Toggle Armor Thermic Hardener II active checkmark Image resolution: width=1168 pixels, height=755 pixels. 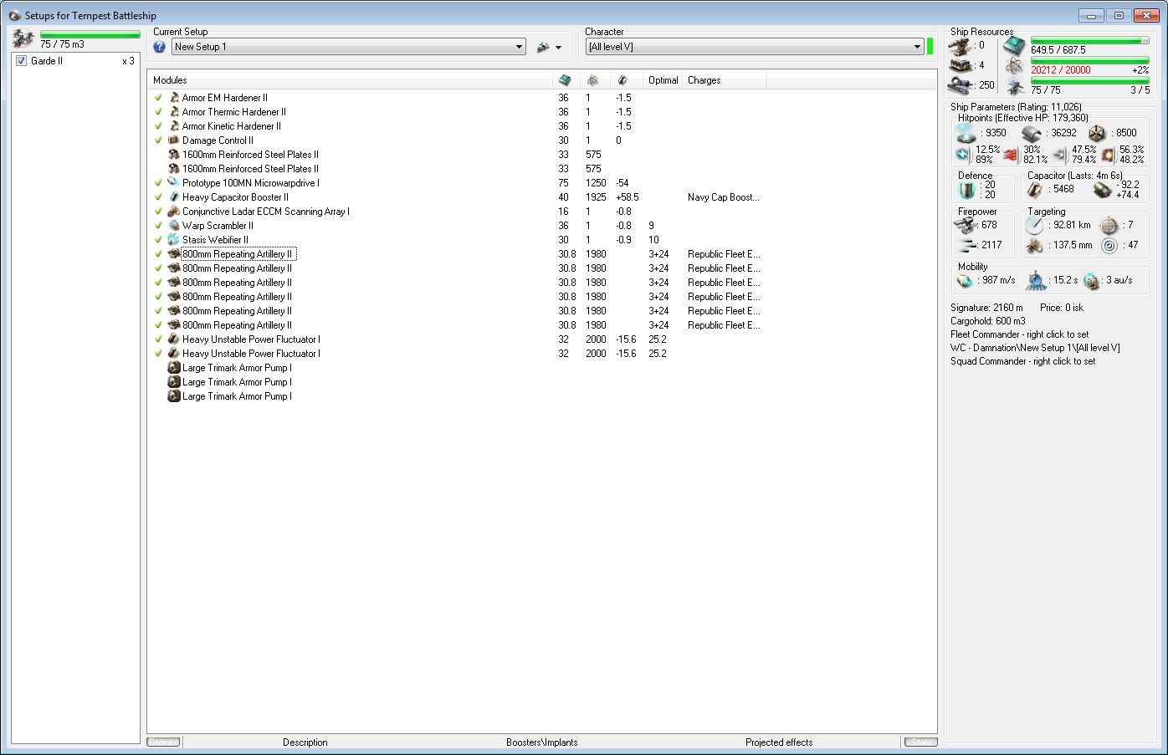pyautogui.click(x=158, y=112)
